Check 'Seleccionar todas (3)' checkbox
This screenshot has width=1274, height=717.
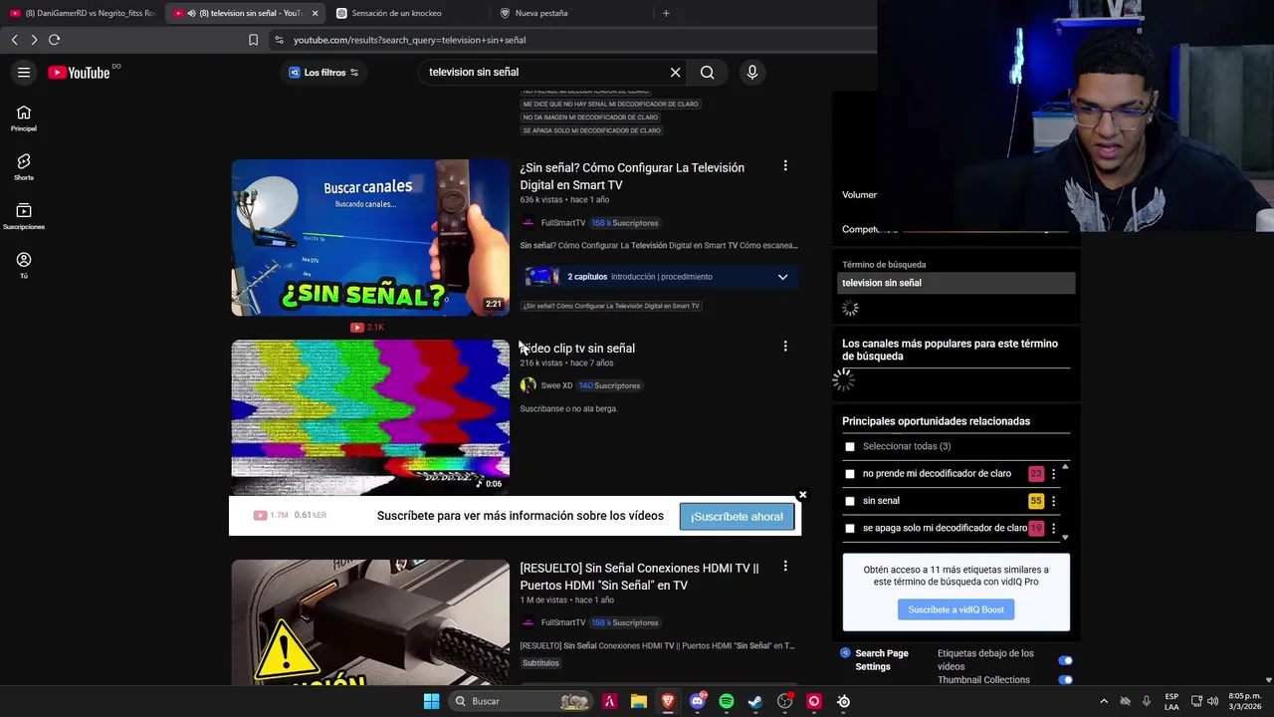850,447
